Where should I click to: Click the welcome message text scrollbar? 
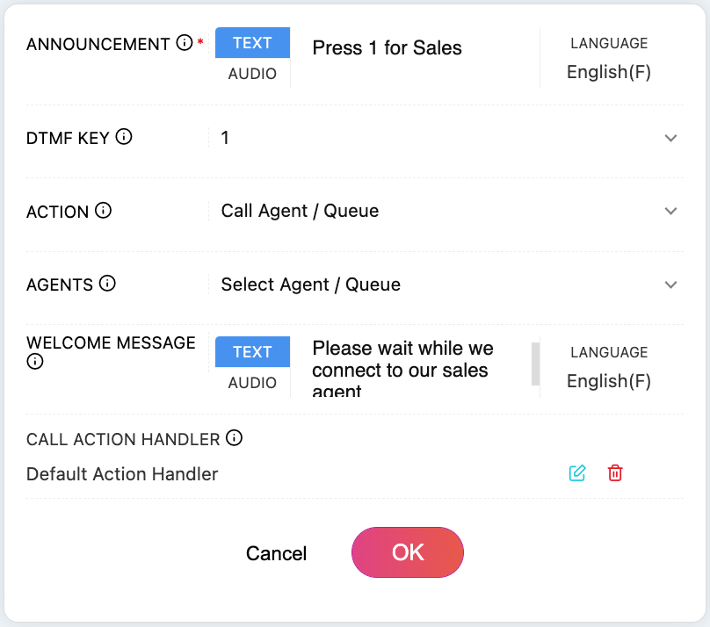click(x=535, y=364)
